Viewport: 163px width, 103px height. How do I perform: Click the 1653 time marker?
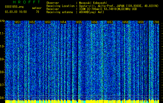[47, 22]
